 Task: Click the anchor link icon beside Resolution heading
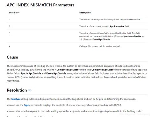[x=30, y=90]
